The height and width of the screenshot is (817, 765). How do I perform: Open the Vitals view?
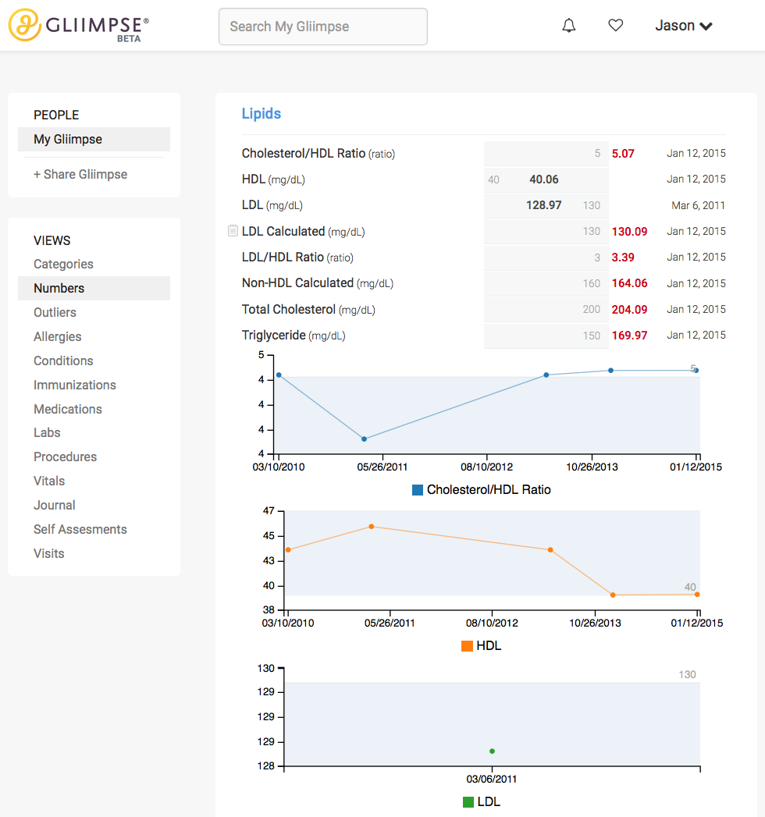click(x=49, y=481)
